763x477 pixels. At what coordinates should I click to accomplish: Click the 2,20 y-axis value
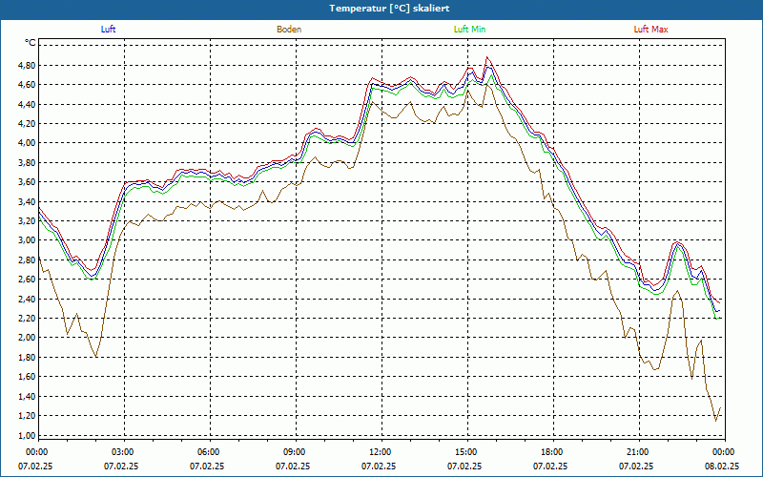pyautogui.click(x=28, y=319)
